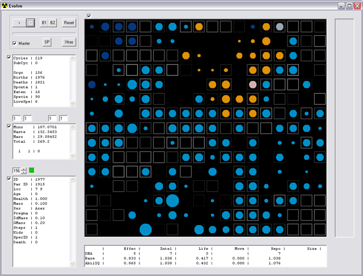Click the green color swatch next to 156
Screen dimensions: 363x276
click(x=32, y=171)
